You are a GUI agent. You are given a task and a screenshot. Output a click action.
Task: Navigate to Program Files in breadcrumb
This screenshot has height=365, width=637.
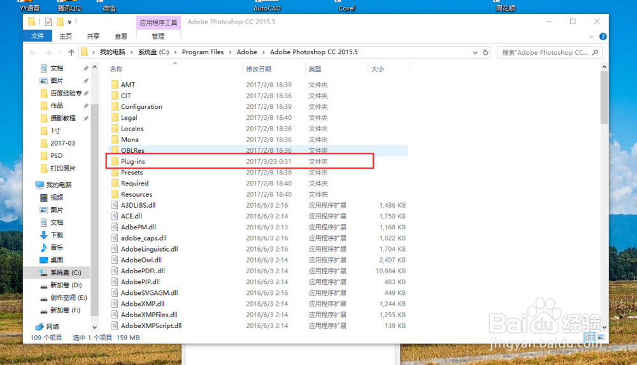click(x=203, y=52)
